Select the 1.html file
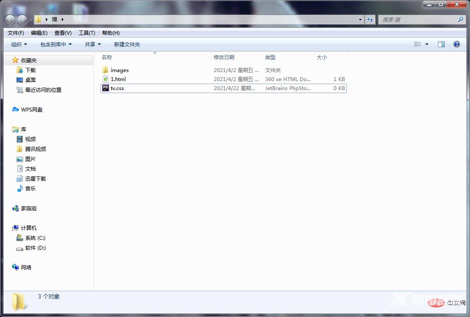Screen dimensions: 470x317 click(x=118, y=79)
